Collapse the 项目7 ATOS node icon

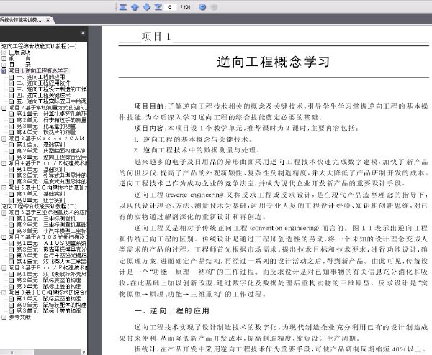tap(4, 237)
